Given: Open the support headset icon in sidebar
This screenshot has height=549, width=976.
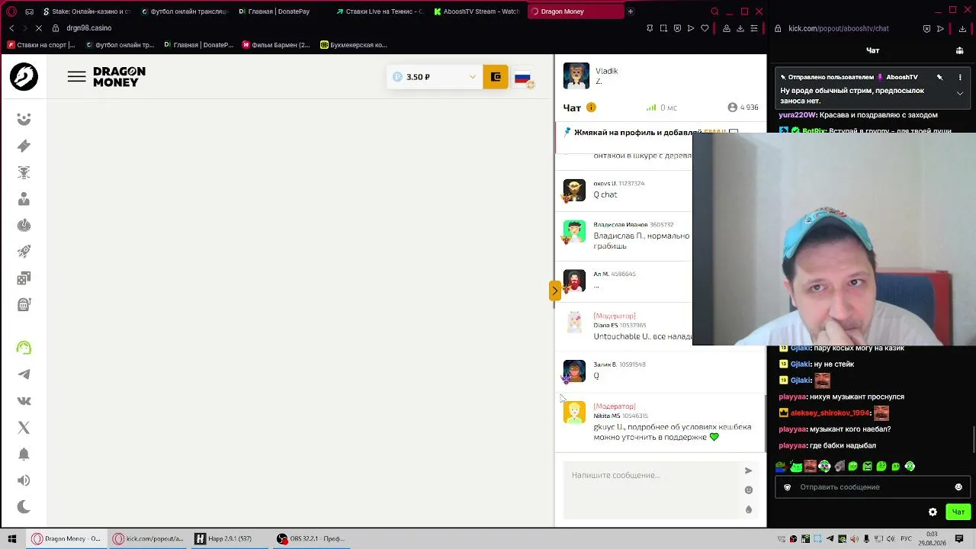Looking at the screenshot, I should coord(24,348).
